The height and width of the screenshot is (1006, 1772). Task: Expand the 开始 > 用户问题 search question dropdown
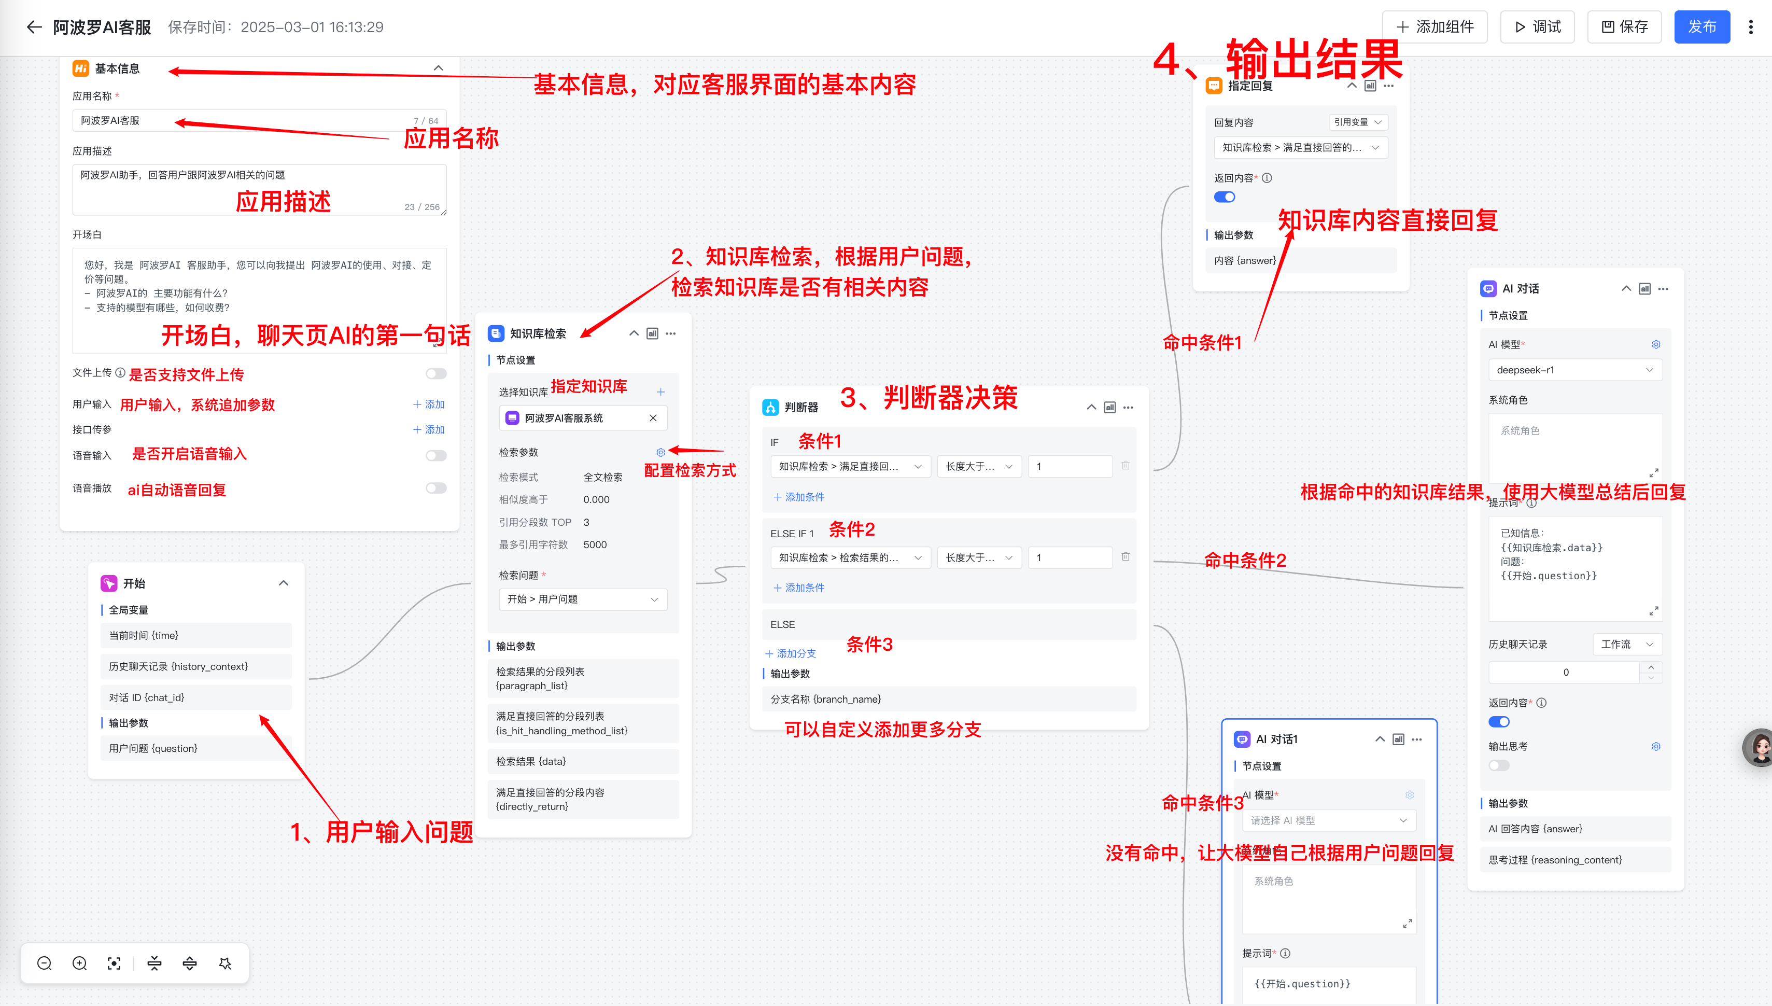click(583, 599)
